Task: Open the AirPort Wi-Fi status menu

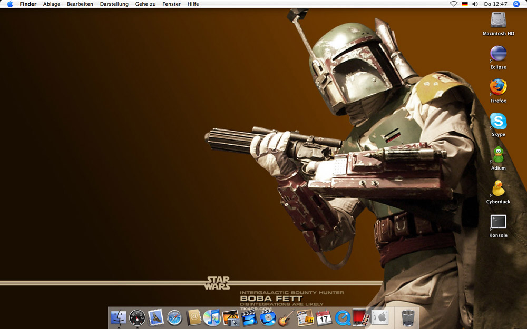Action: 454,4
